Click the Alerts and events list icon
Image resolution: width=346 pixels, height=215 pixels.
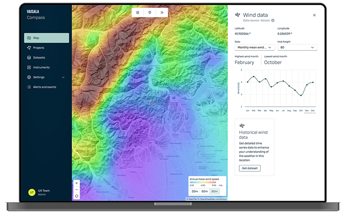pyautogui.click(x=29, y=87)
